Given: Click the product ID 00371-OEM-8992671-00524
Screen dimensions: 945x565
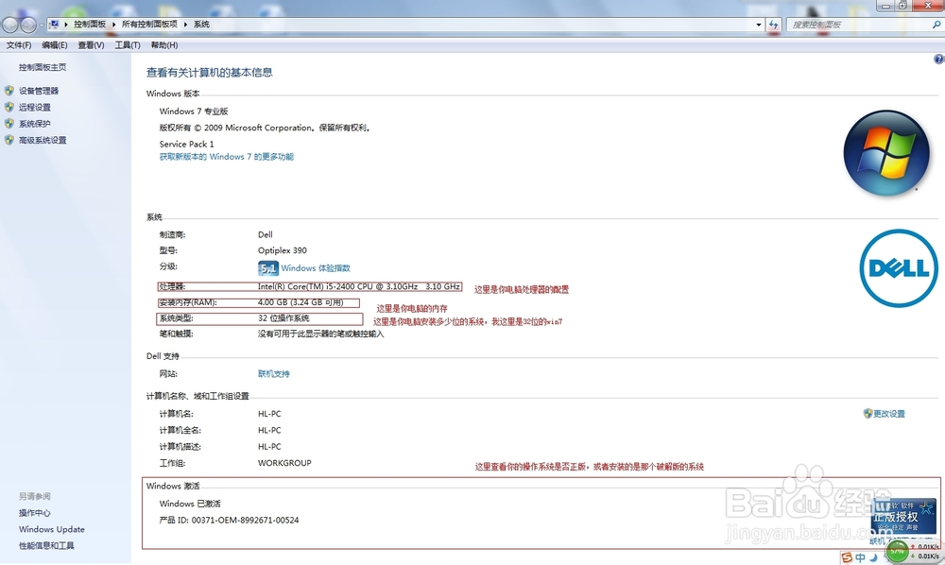Looking at the screenshot, I should (246, 520).
